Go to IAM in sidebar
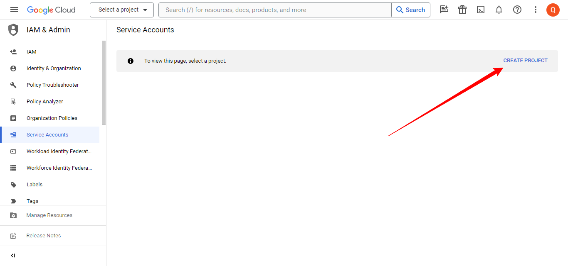This screenshot has height=266, width=568. (x=32, y=52)
